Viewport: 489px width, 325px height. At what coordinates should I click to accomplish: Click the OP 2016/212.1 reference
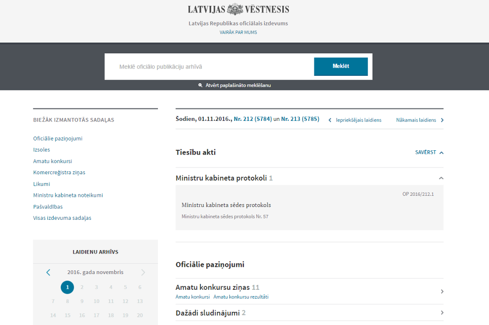(x=418, y=194)
